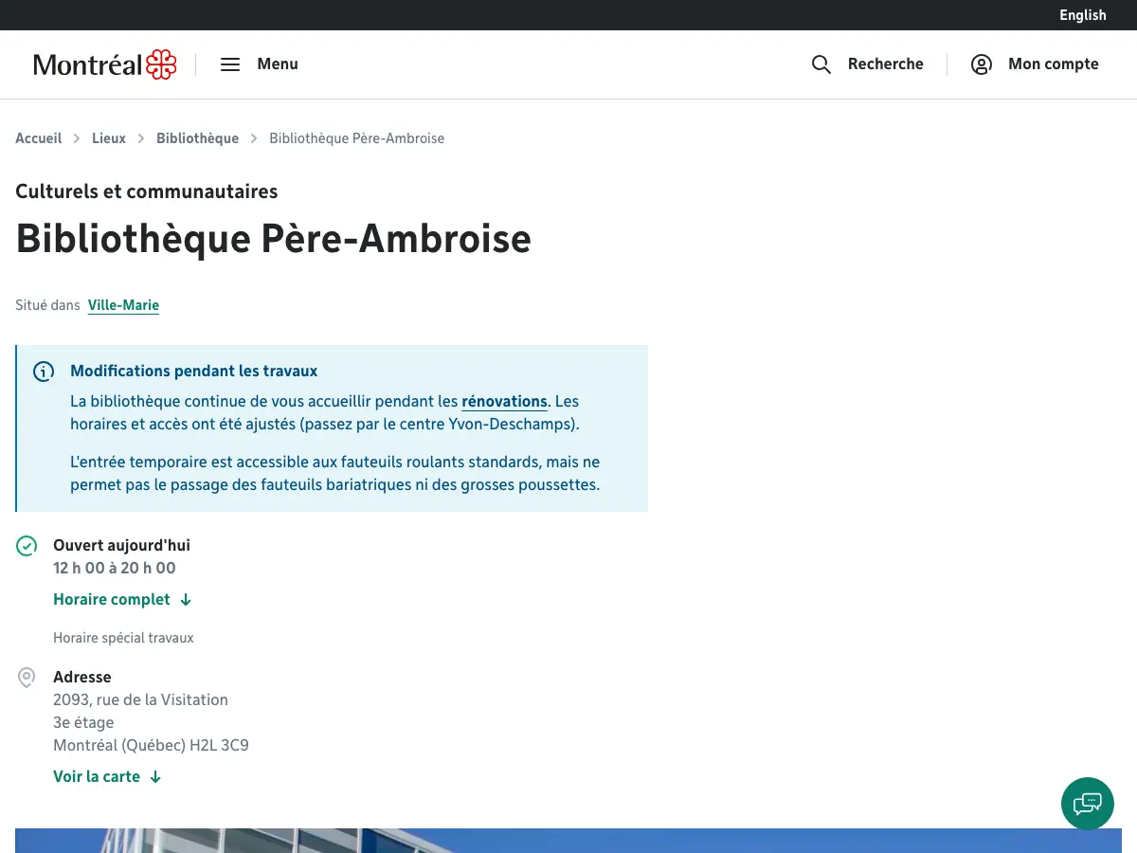Click the hours 12 h 00 à 20 h 00
The width and height of the screenshot is (1137, 853).
115,569
